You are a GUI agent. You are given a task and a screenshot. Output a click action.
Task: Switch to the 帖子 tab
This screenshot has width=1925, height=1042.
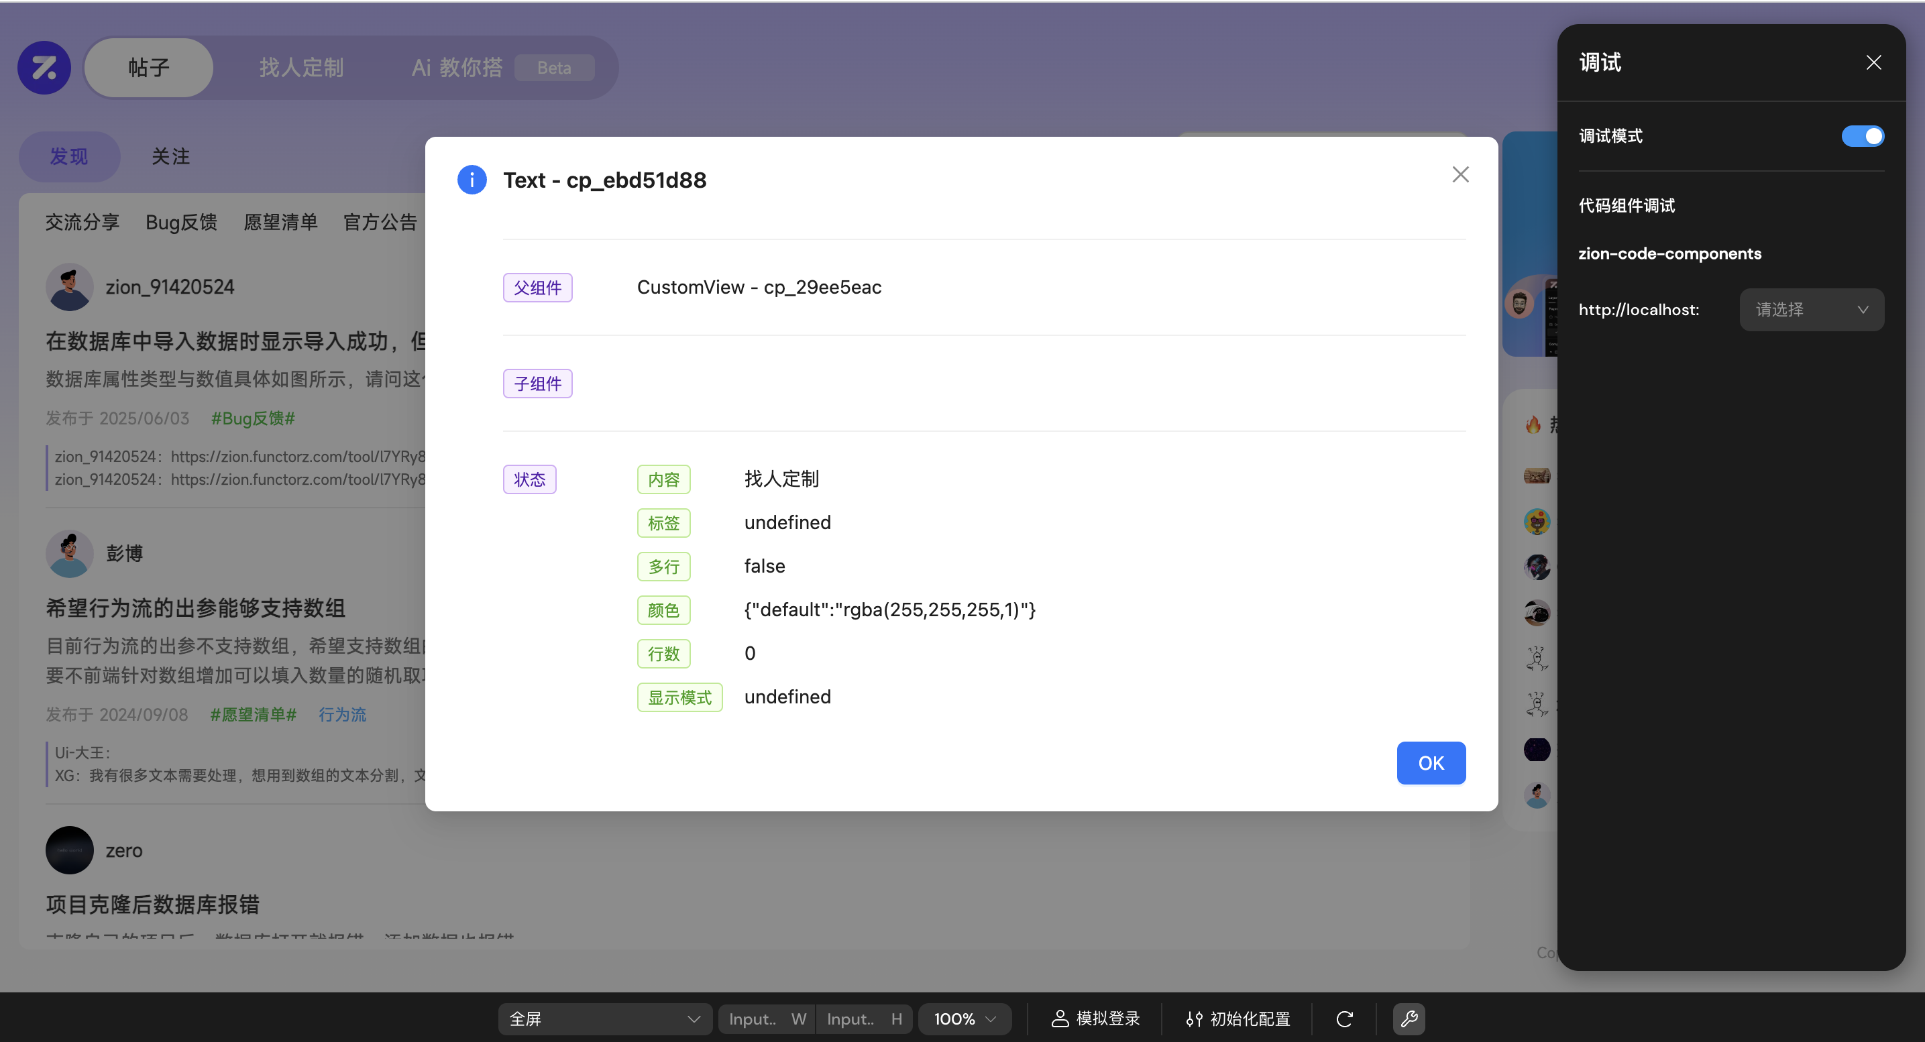pos(149,67)
